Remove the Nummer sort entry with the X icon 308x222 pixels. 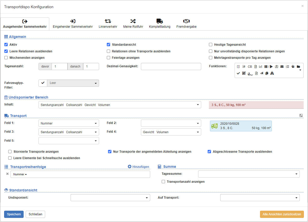(7, 174)
